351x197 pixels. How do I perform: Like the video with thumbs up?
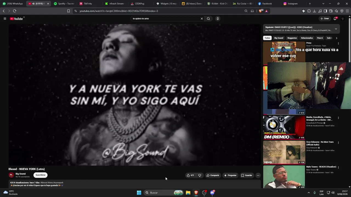point(190,175)
